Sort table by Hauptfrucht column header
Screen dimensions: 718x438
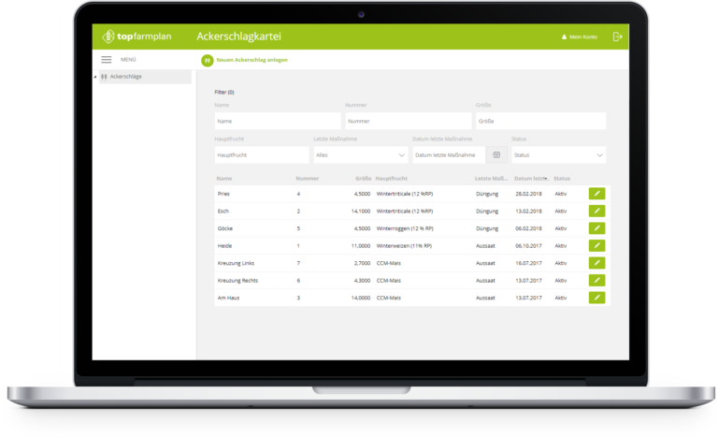click(x=392, y=179)
